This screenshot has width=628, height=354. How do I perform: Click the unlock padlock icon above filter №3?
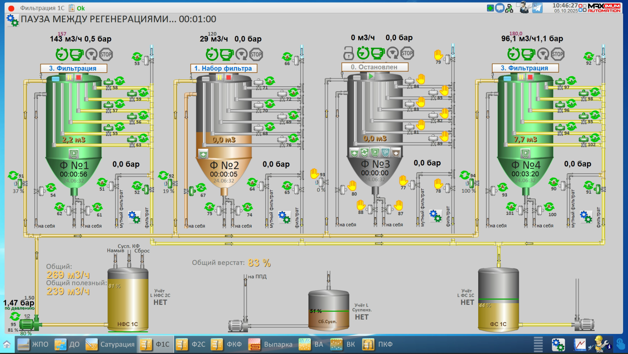click(x=348, y=53)
